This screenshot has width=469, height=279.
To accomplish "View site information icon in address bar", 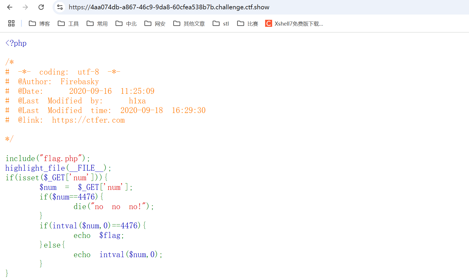I will pos(60,7).
